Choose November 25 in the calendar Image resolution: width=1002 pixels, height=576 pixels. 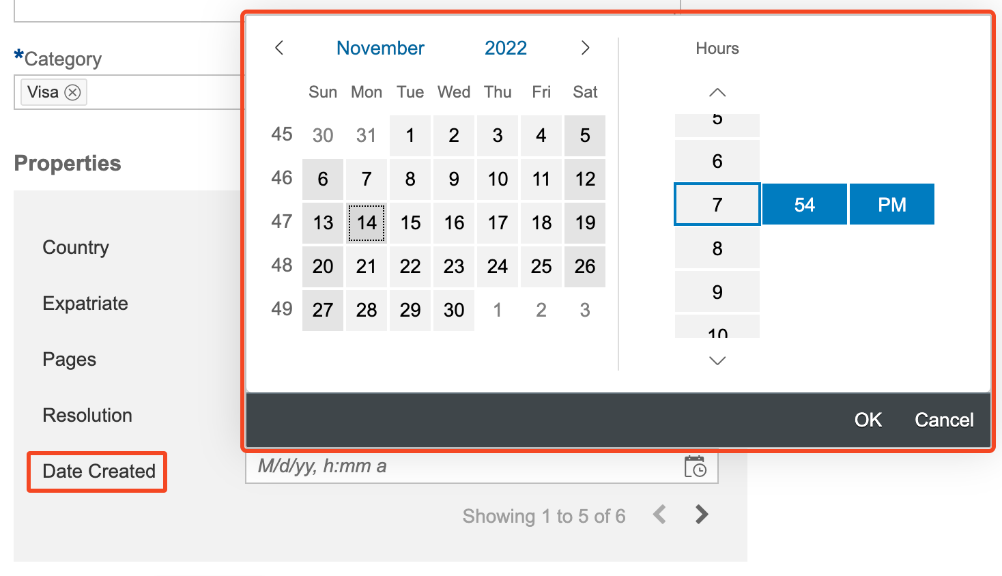tap(541, 266)
